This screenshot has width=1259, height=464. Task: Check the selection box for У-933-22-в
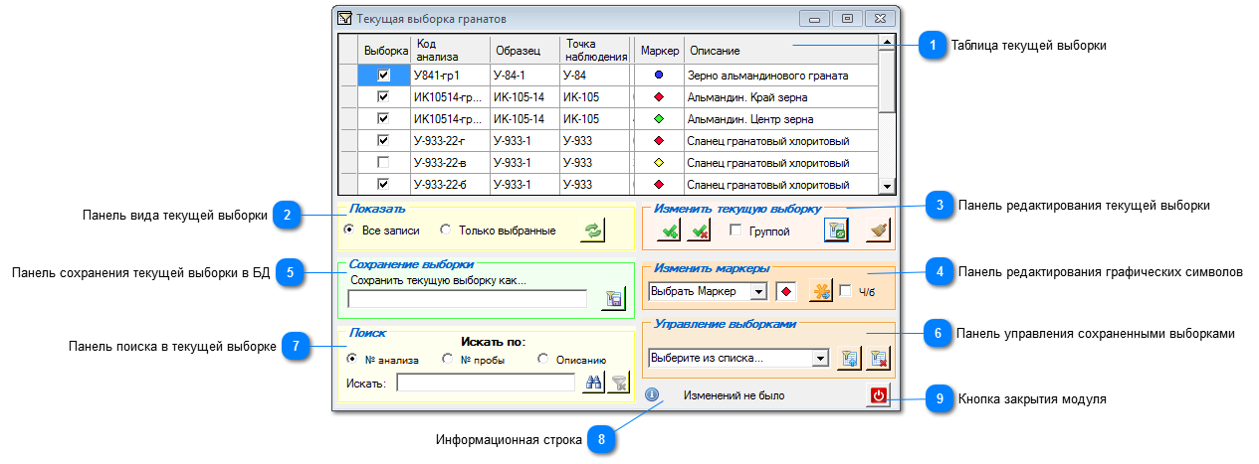click(383, 163)
